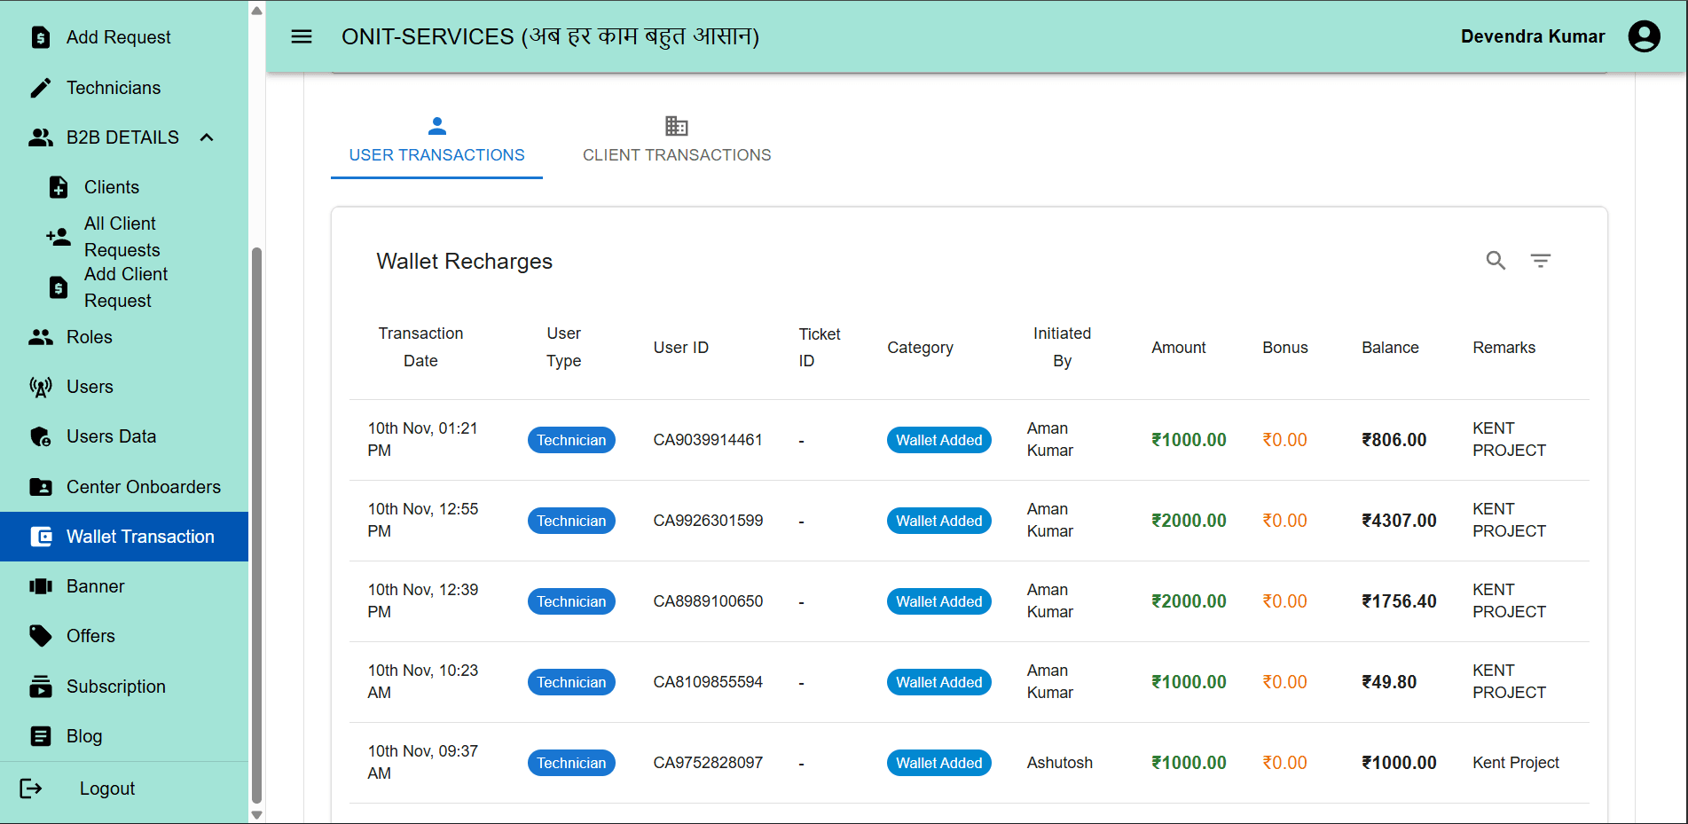Open Wallet Transaction menu item
This screenshot has height=824, width=1688.
coord(124,537)
